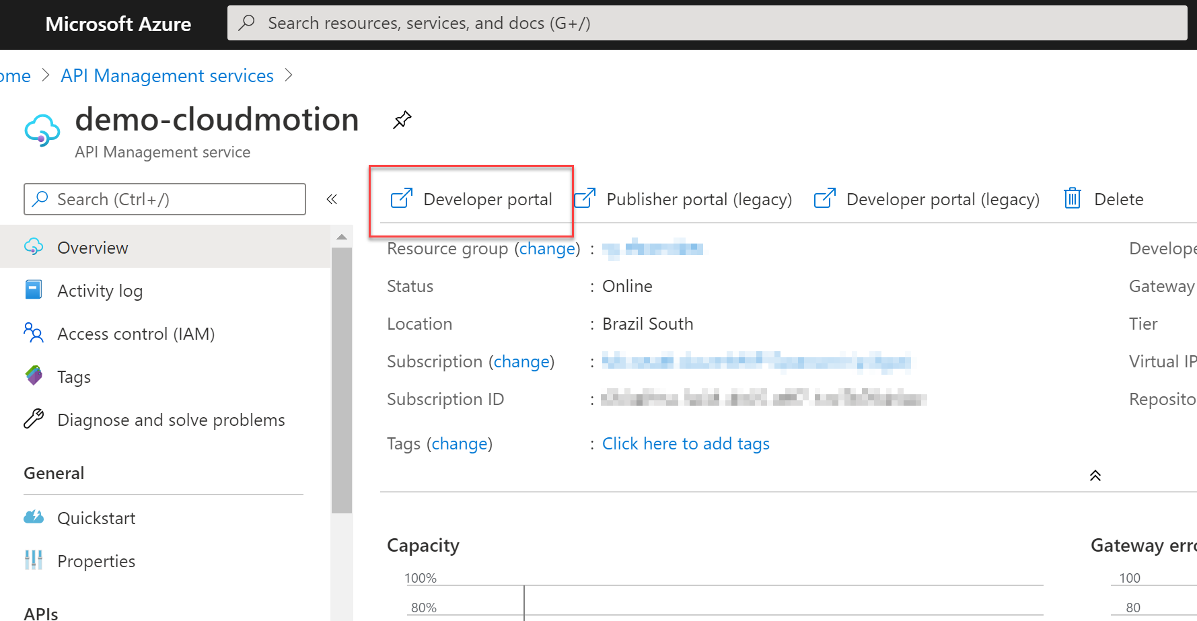The image size is (1197, 621).
Task: Click the sidebar scrollbar up arrow
Action: pos(341,237)
